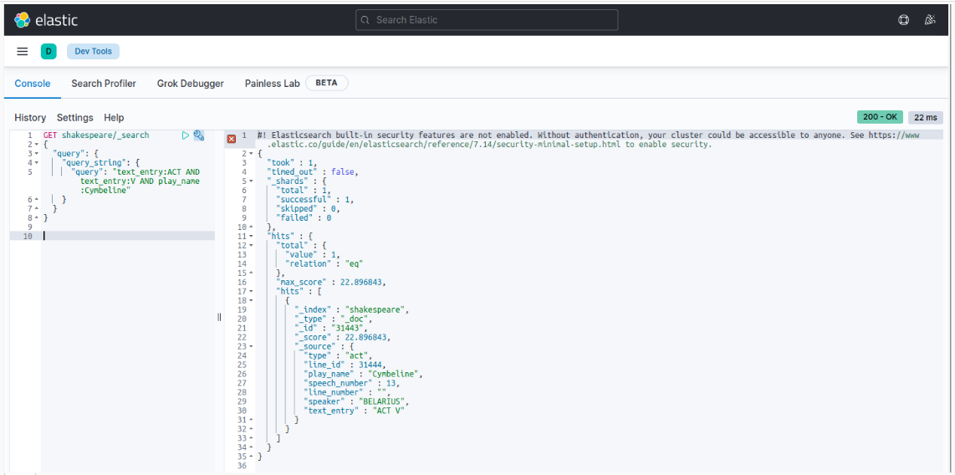
Task: Run the request with play icon
Action: click(186, 135)
